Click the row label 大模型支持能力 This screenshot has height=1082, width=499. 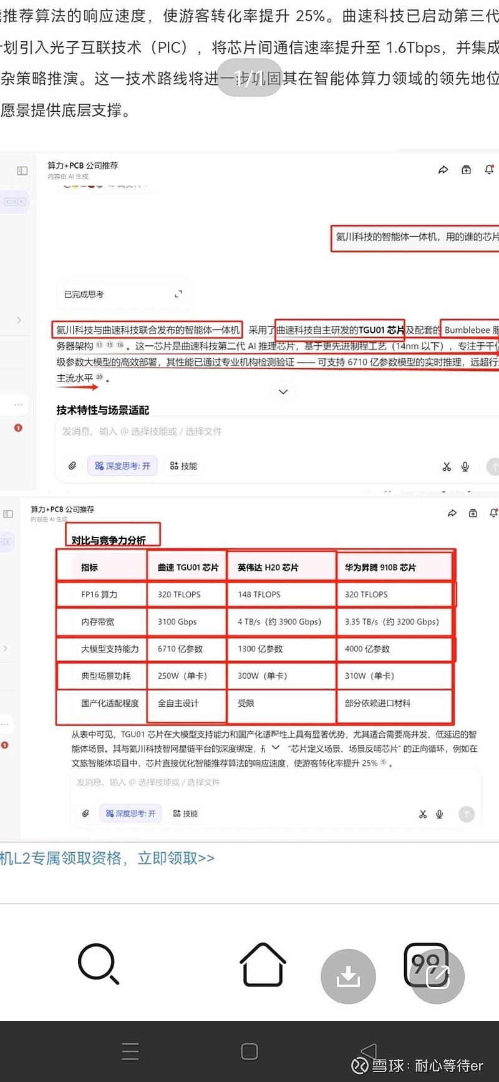pos(110,649)
